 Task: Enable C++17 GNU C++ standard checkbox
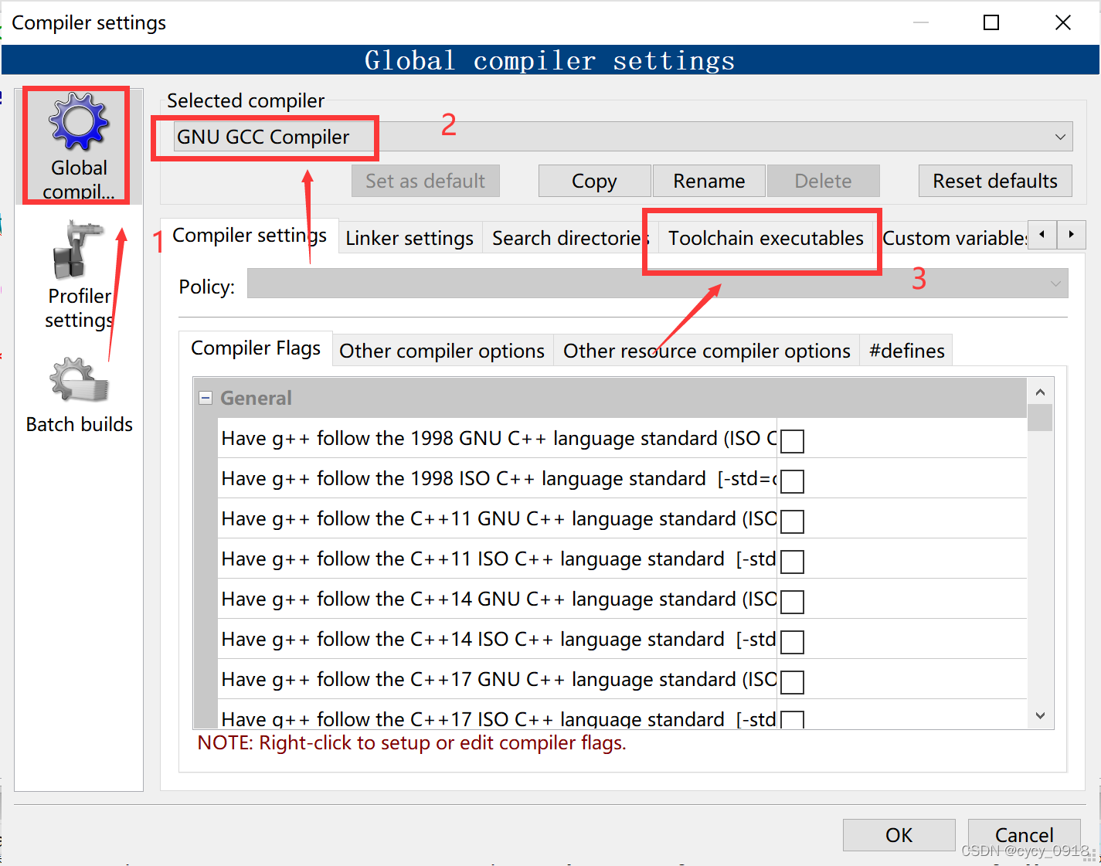coord(792,682)
